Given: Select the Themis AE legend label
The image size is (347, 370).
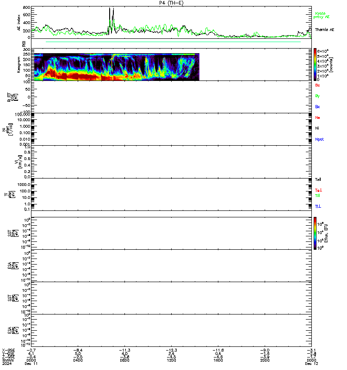Looking at the screenshot, I should pos(324,30).
